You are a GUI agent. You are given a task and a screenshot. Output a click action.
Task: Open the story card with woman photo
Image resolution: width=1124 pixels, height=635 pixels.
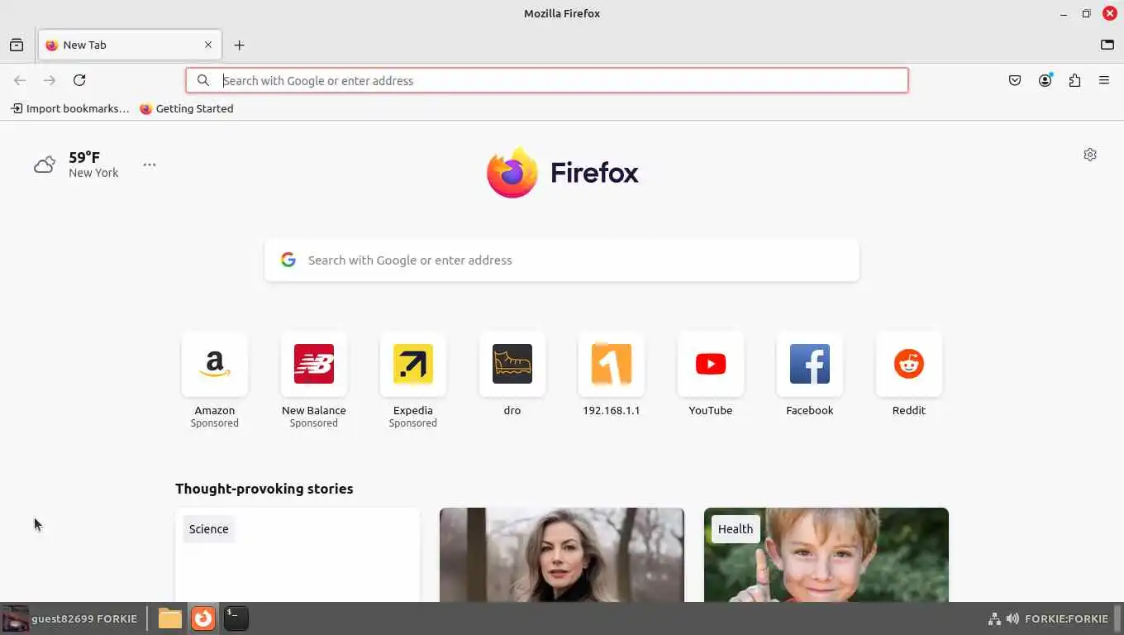[562, 555]
